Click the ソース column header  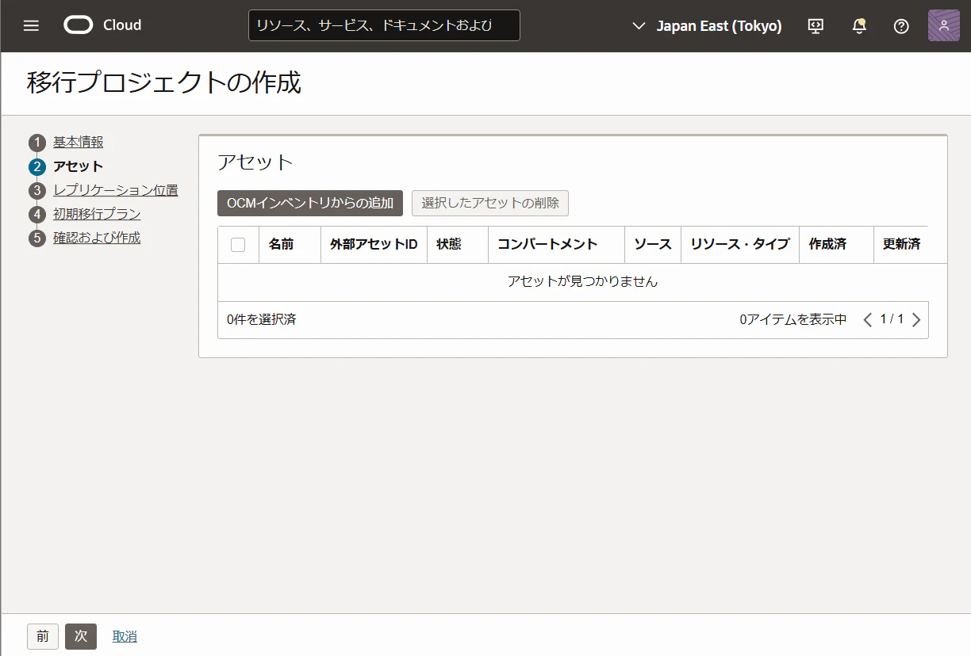(653, 244)
